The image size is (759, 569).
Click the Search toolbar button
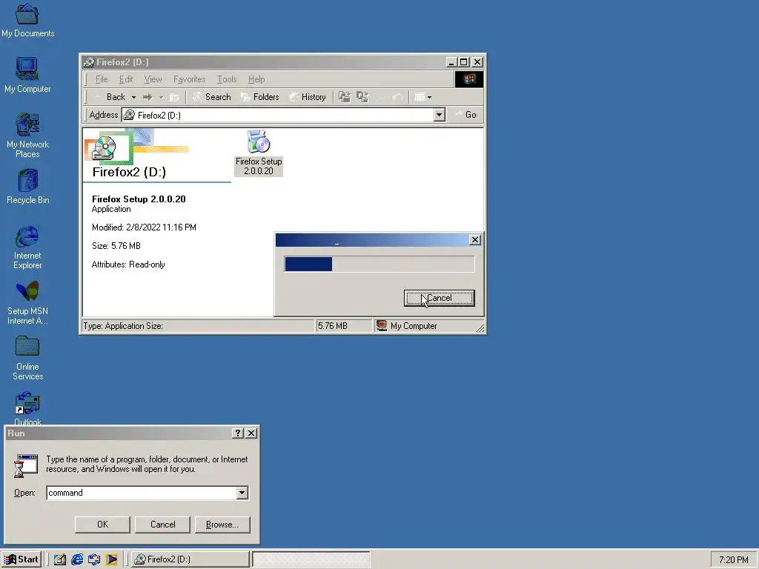tap(211, 97)
